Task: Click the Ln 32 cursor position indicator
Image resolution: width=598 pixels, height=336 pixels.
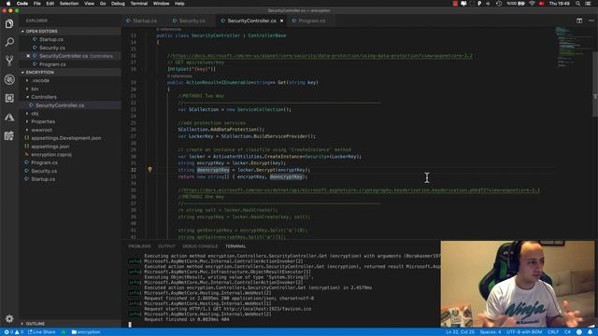Action: (x=460, y=332)
